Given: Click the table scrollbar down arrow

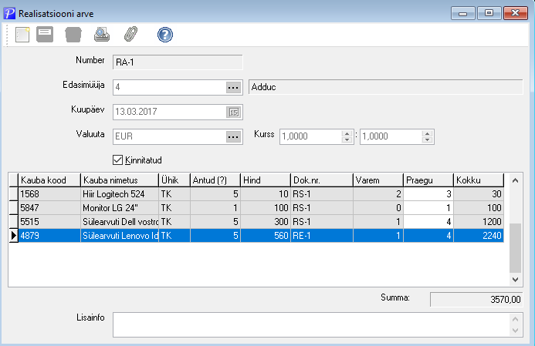Looking at the screenshot, I should [x=515, y=280].
